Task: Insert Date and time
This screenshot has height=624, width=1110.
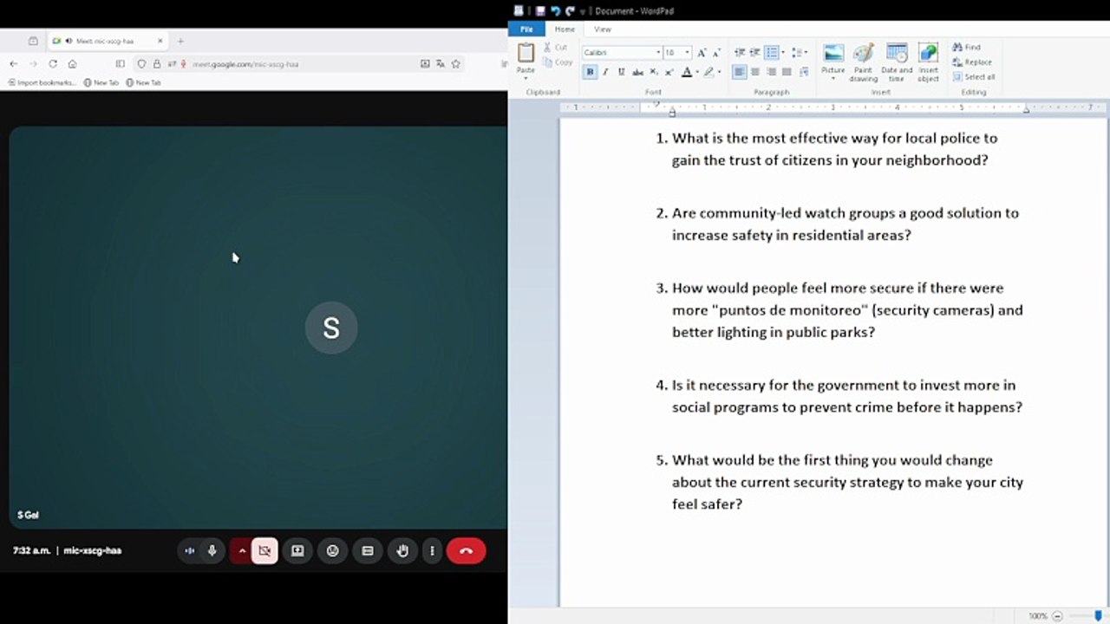Action: [897, 62]
